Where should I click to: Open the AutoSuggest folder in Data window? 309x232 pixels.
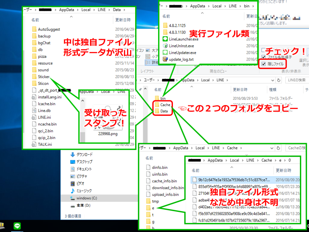pos(46,29)
